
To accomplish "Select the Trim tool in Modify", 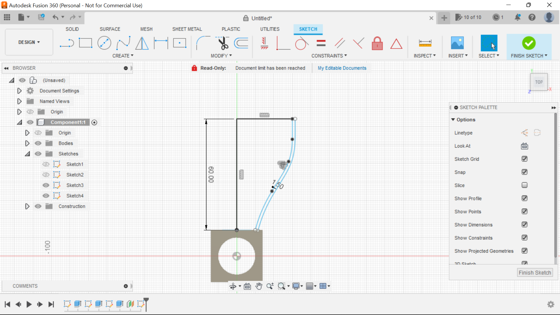I will [222, 43].
